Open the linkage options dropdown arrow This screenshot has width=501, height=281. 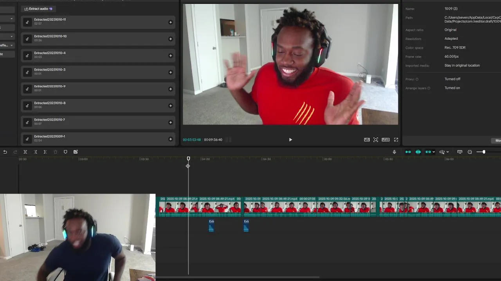(433, 152)
